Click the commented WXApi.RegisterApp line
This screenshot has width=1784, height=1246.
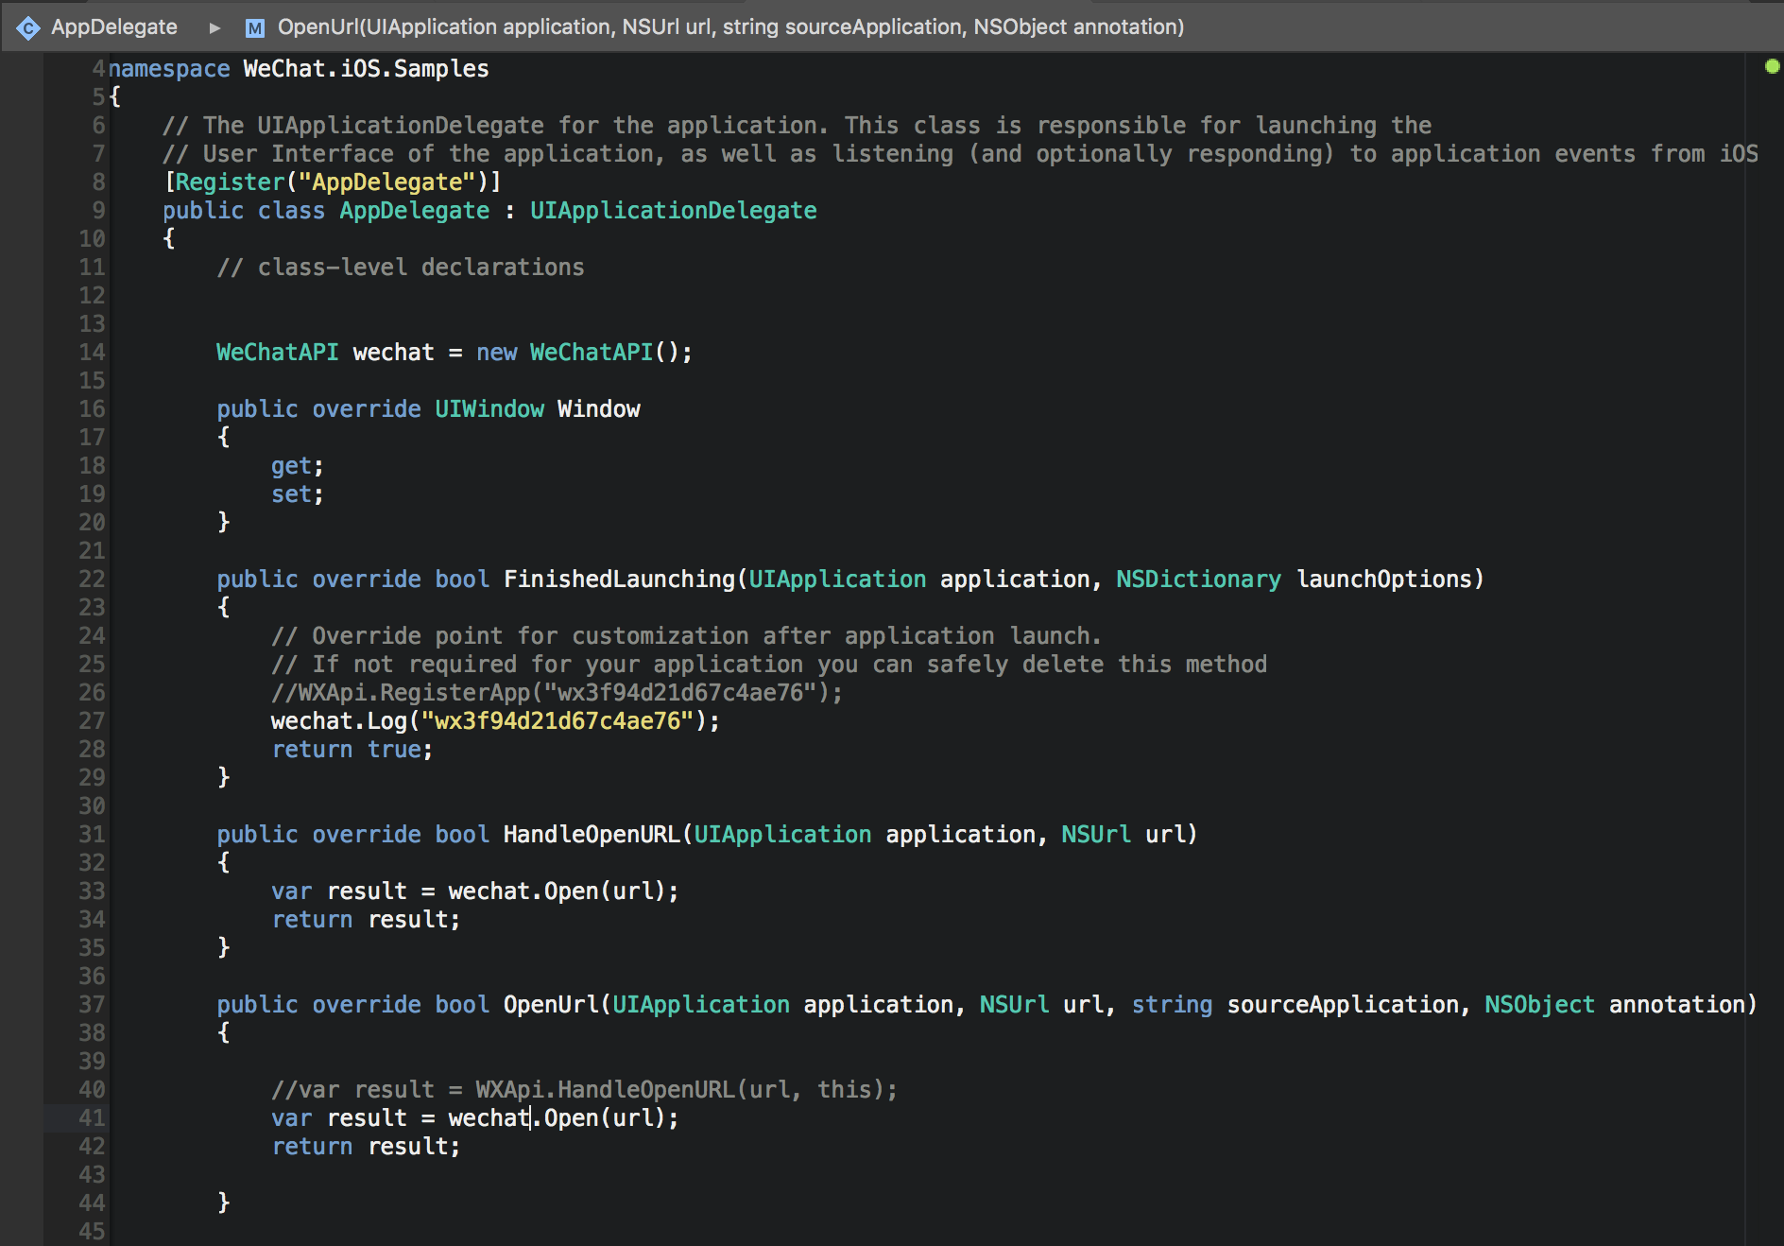[x=557, y=693]
